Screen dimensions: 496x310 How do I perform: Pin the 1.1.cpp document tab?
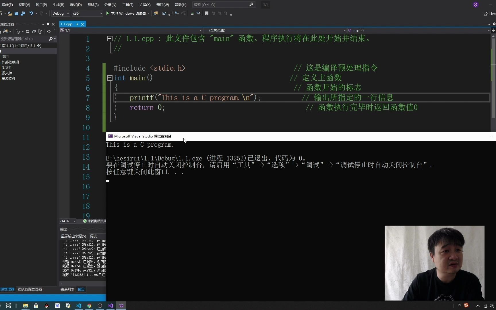coord(77,24)
